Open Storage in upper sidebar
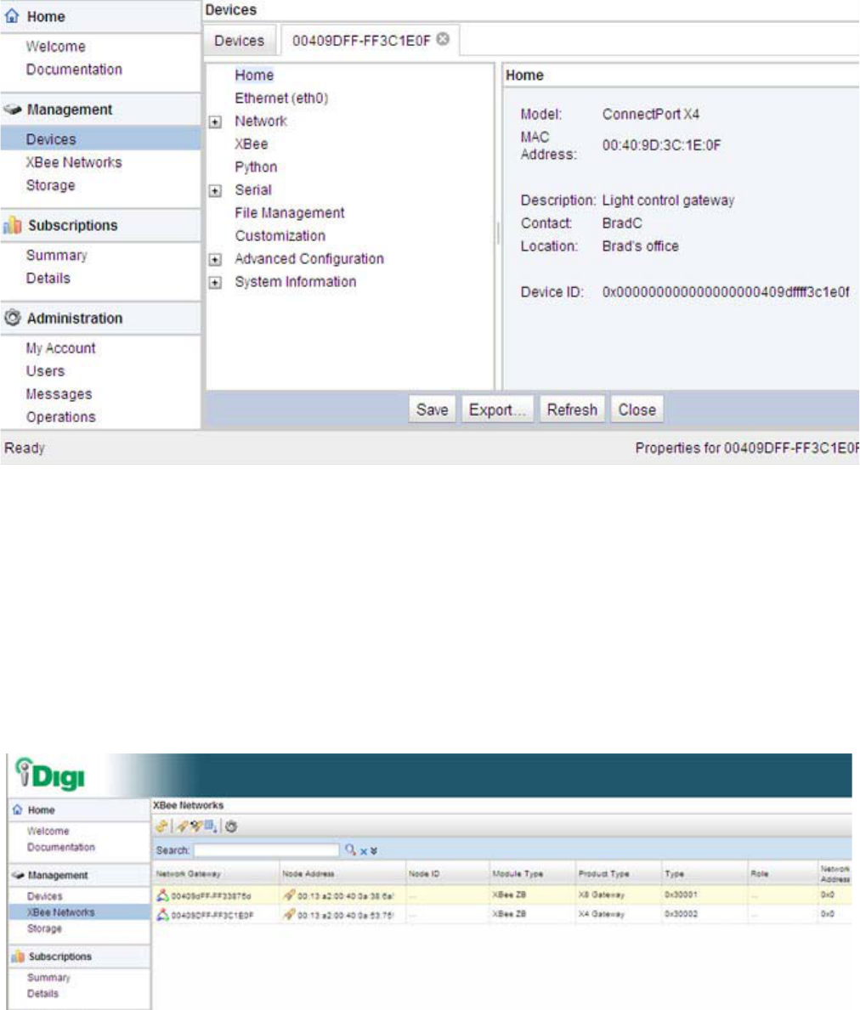Viewport: 860px width, 1010px height. 50,185
